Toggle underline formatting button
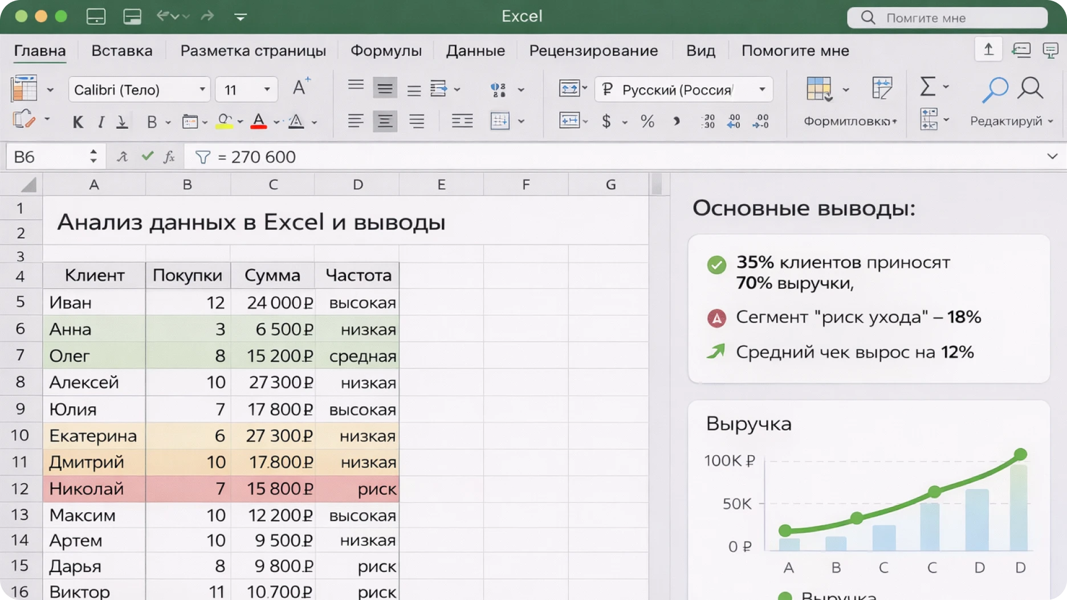1067x600 pixels. point(122,122)
